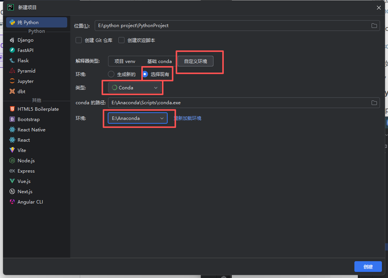This screenshot has width=388, height=278.
Task: Click the Bootstrap icon in sidebar
Action: (12, 120)
